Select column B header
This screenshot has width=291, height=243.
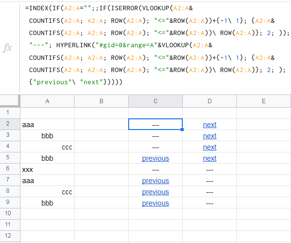[x=101, y=101]
